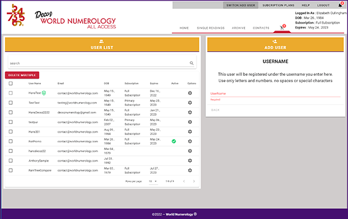Click the Decoz World Numerology All Access title

tap(75, 20)
